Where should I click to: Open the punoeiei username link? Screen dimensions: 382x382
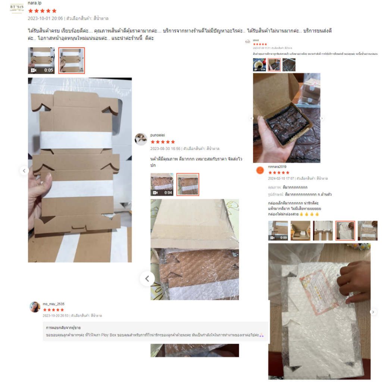point(157,135)
